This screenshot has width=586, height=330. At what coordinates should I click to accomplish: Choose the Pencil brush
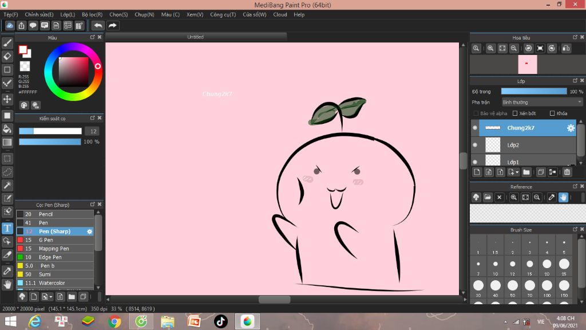[54, 214]
